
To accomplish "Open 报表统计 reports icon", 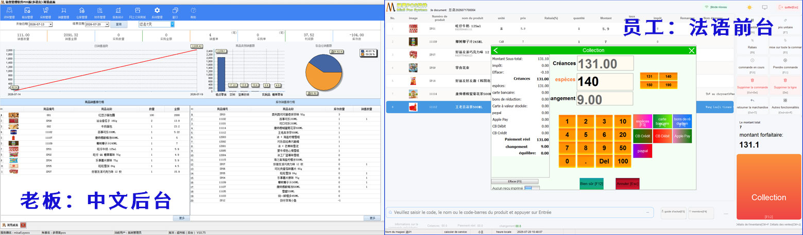I will click(118, 12).
